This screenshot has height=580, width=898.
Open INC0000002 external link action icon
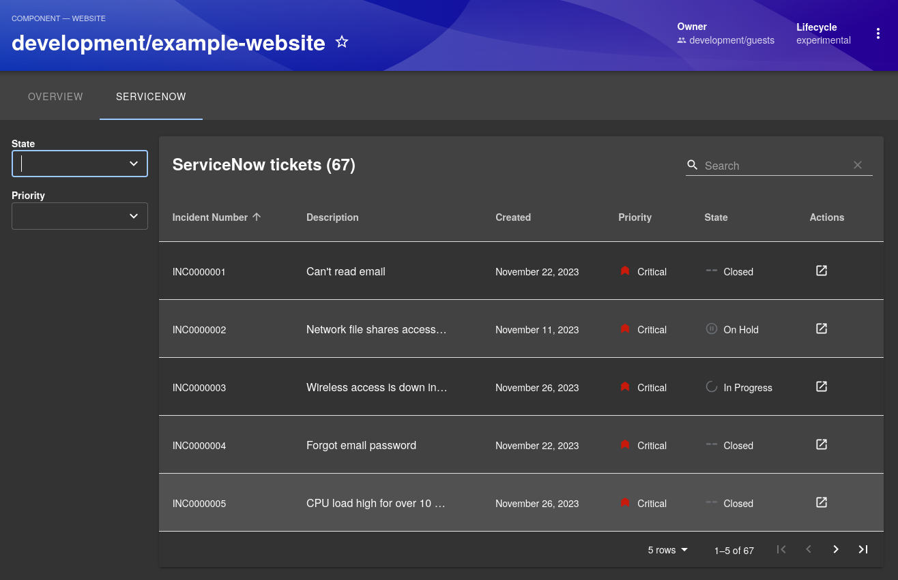pos(822,329)
